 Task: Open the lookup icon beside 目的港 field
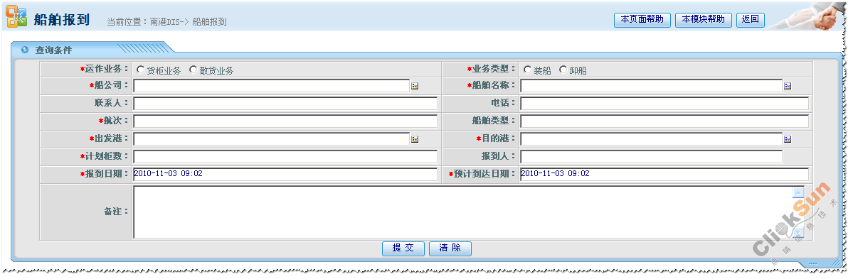coord(787,139)
